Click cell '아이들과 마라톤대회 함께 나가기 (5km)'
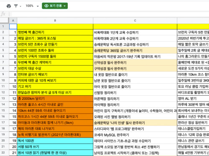209x156 pixels. pos(55,123)
